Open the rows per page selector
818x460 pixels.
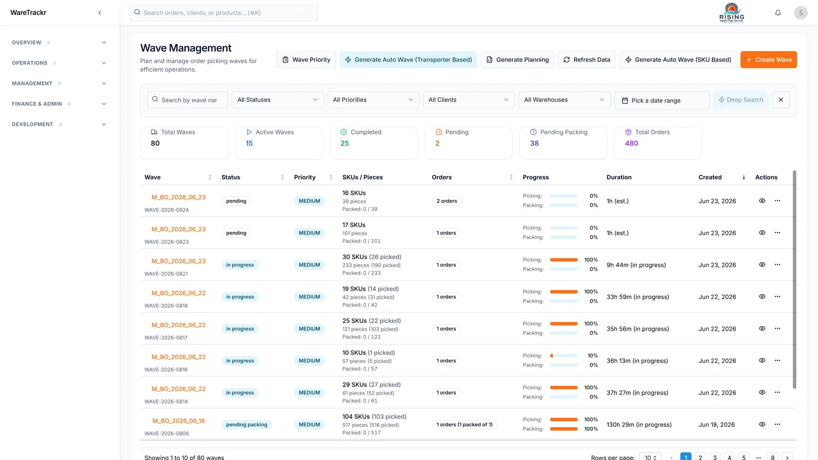(x=650, y=457)
